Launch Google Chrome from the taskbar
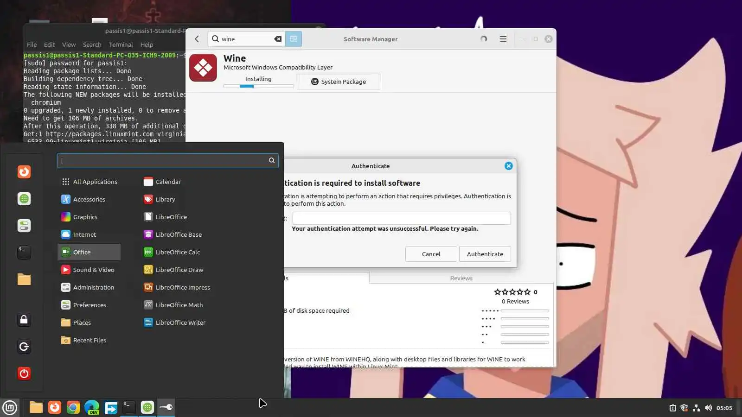Image resolution: width=742 pixels, height=417 pixels. pyautogui.click(x=73, y=408)
